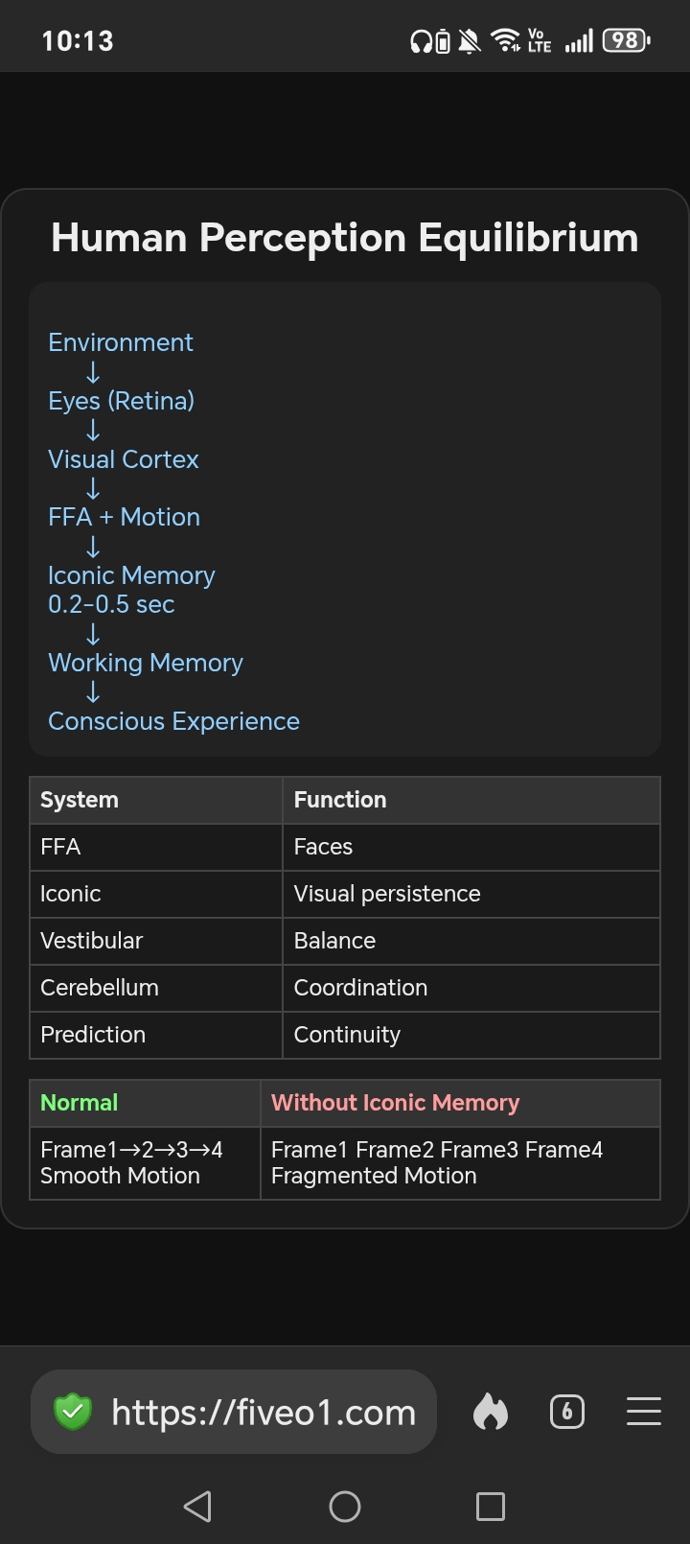Click the fiveo1.com URL address bar

click(234, 1412)
